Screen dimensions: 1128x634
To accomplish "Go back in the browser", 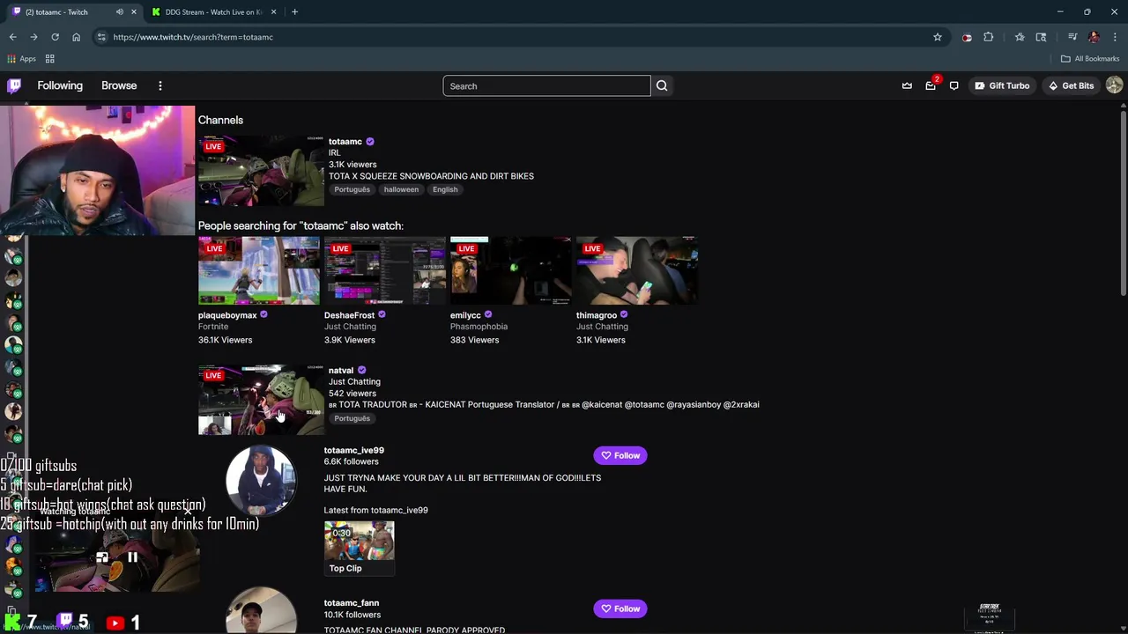I will 13,37.
